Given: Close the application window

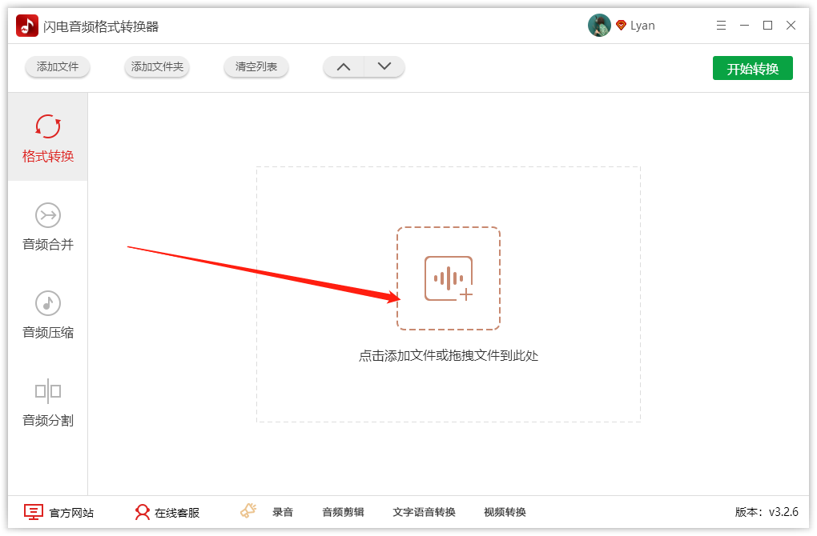Looking at the screenshot, I should (791, 26).
